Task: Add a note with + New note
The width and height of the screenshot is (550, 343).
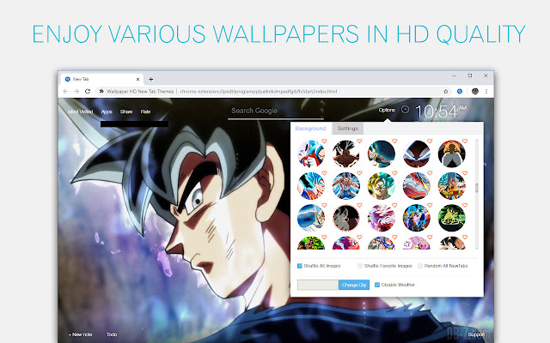Action: coord(80,334)
